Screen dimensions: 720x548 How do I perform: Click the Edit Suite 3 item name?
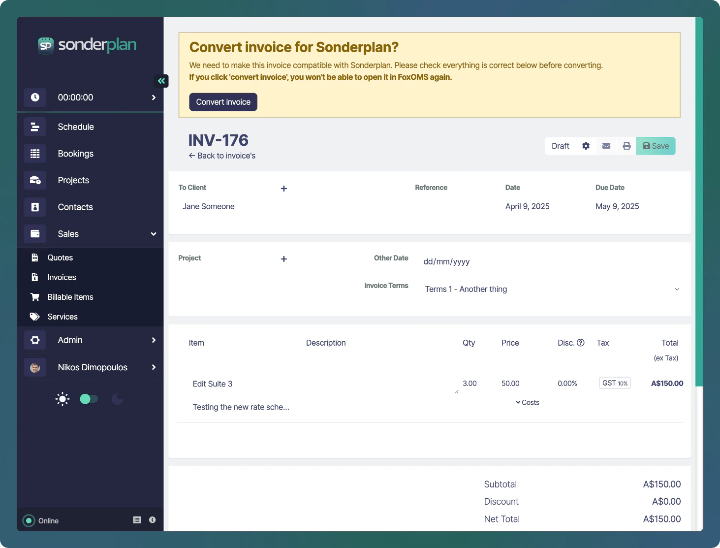pos(213,384)
